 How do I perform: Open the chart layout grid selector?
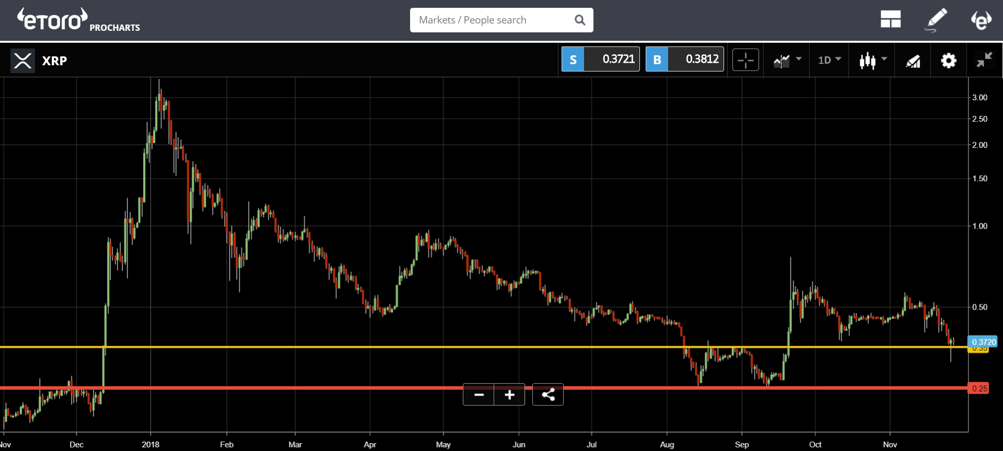click(890, 20)
